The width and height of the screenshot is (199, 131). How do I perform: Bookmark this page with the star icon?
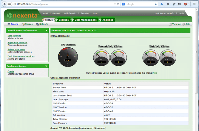(x=174, y=4)
